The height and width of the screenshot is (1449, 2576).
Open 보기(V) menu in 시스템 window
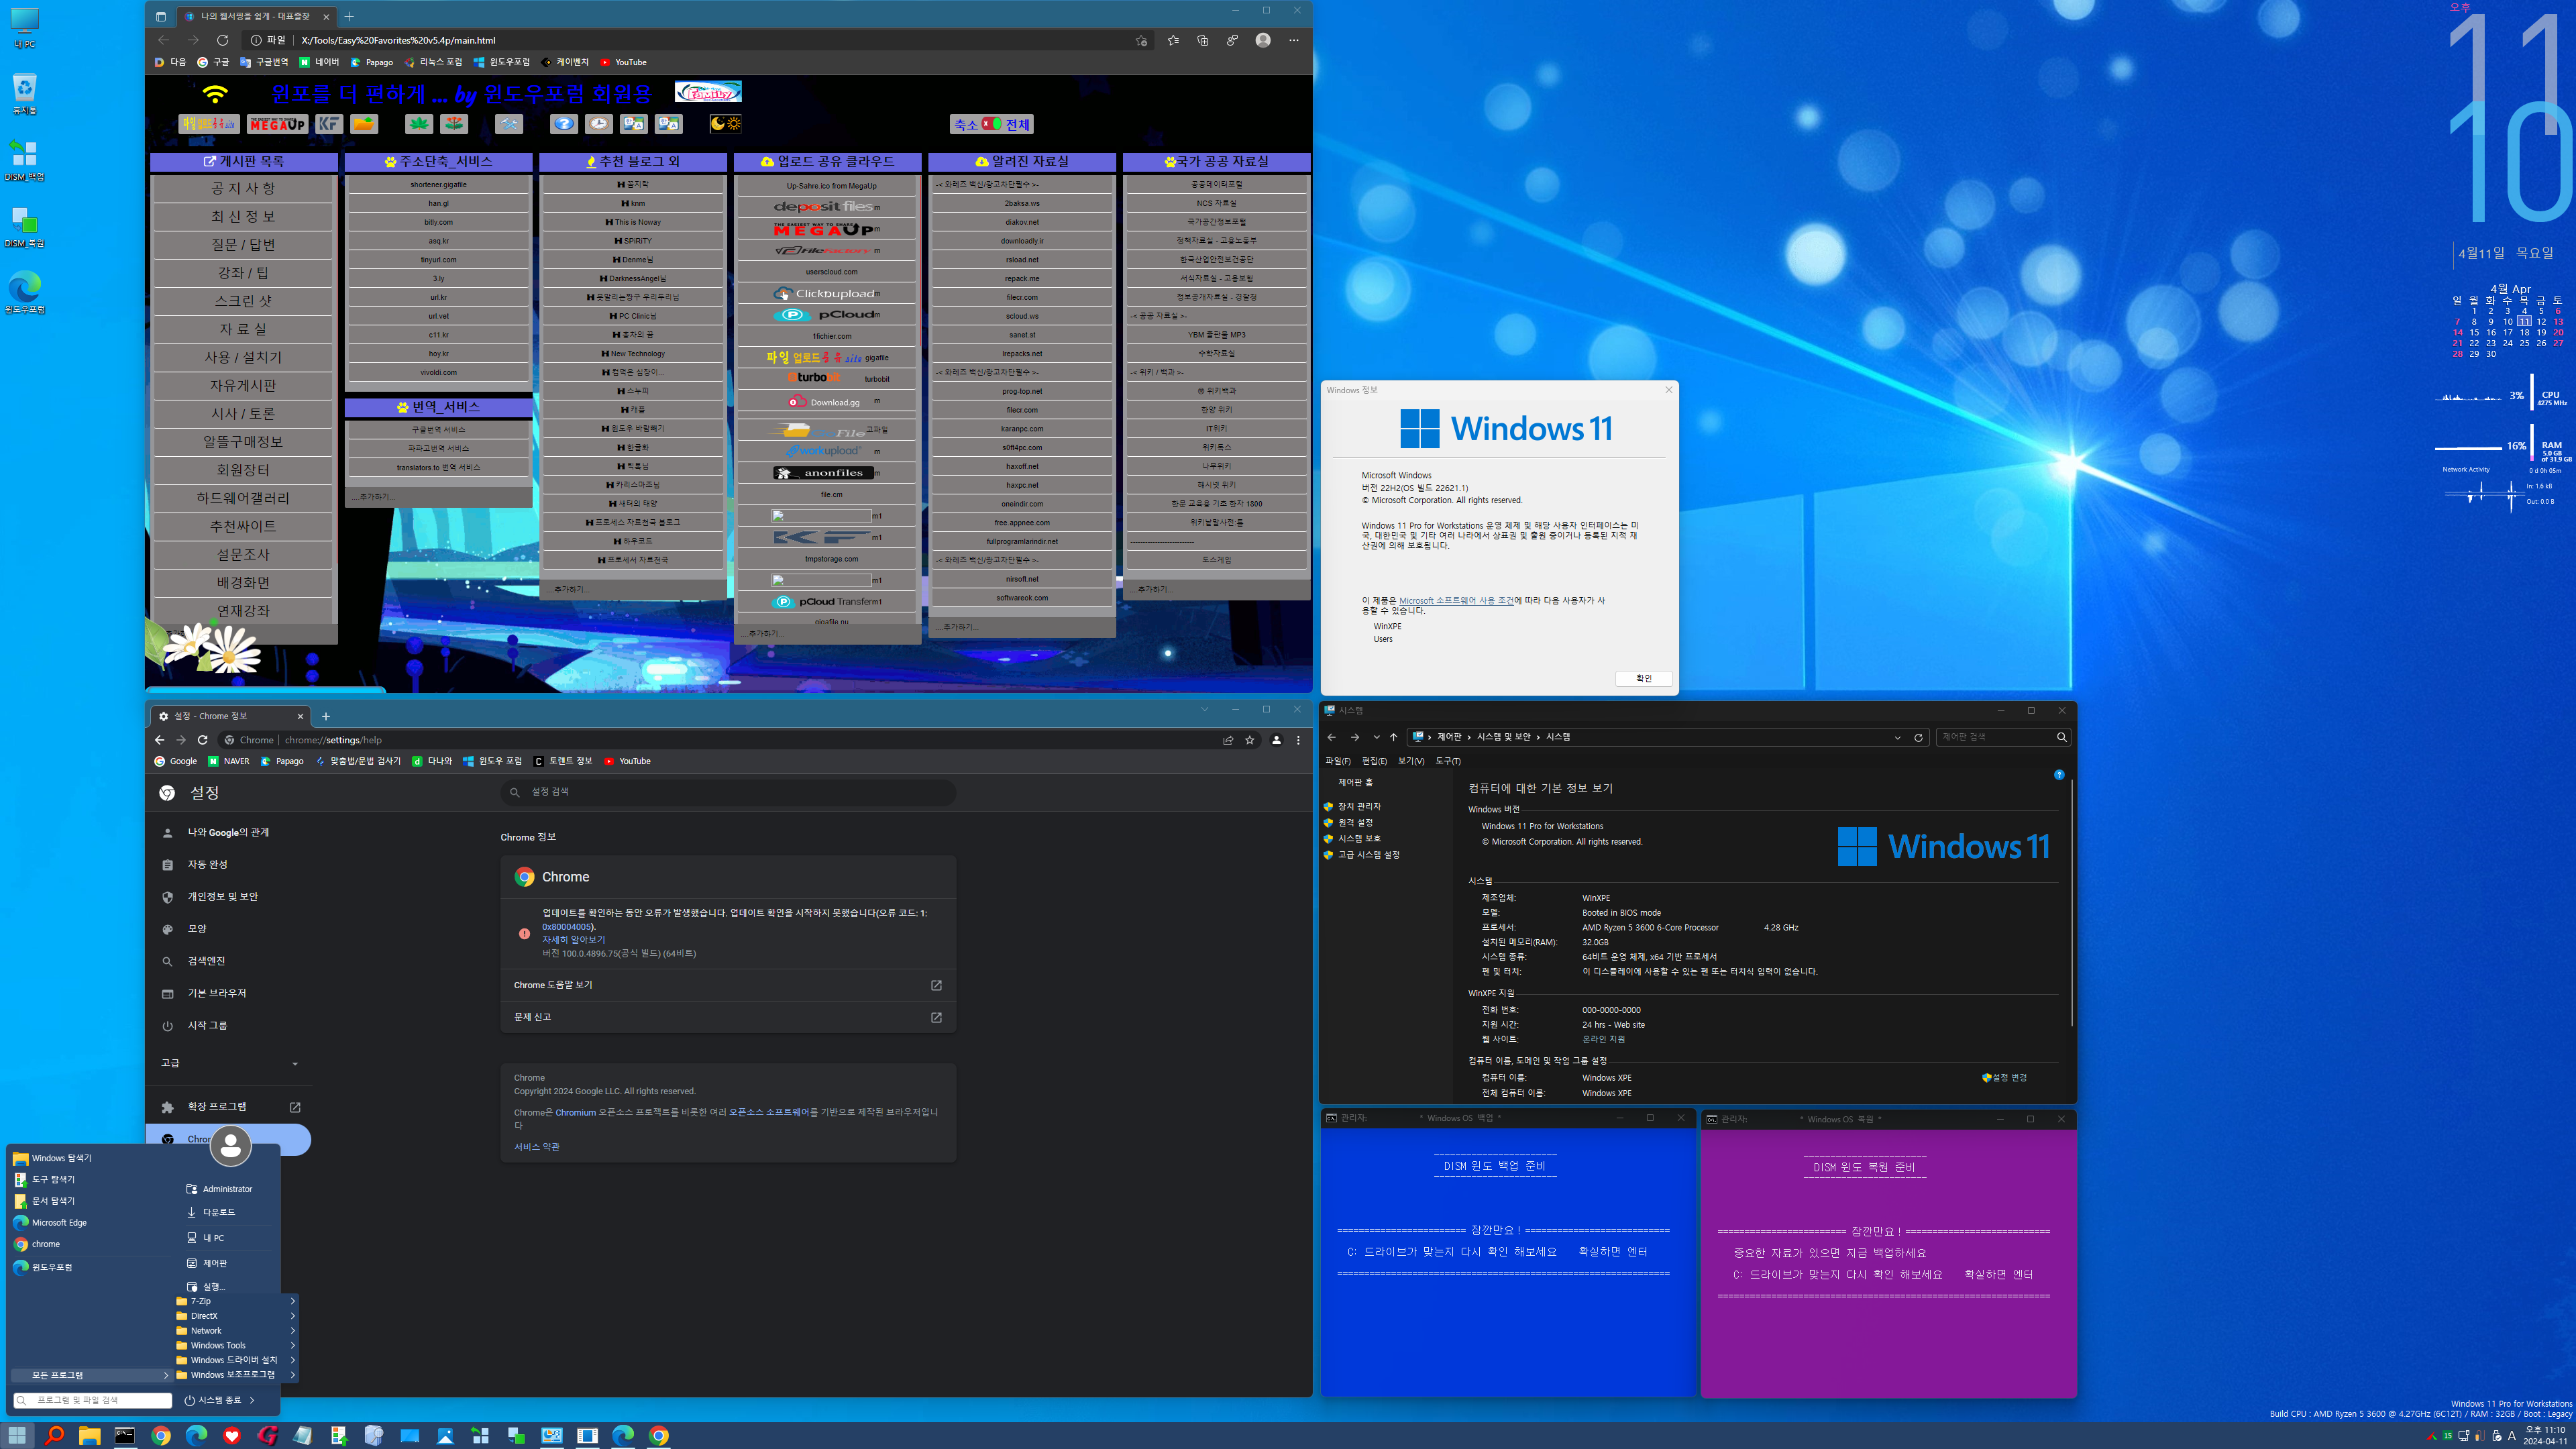pyautogui.click(x=1411, y=761)
